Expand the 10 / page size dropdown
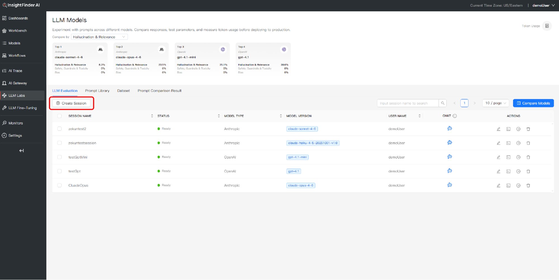The height and width of the screenshot is (280, 559). tap(495, 103)
